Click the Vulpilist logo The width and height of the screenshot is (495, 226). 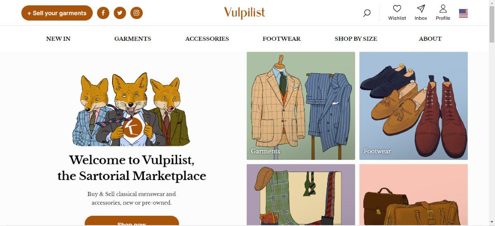point(245,13)
